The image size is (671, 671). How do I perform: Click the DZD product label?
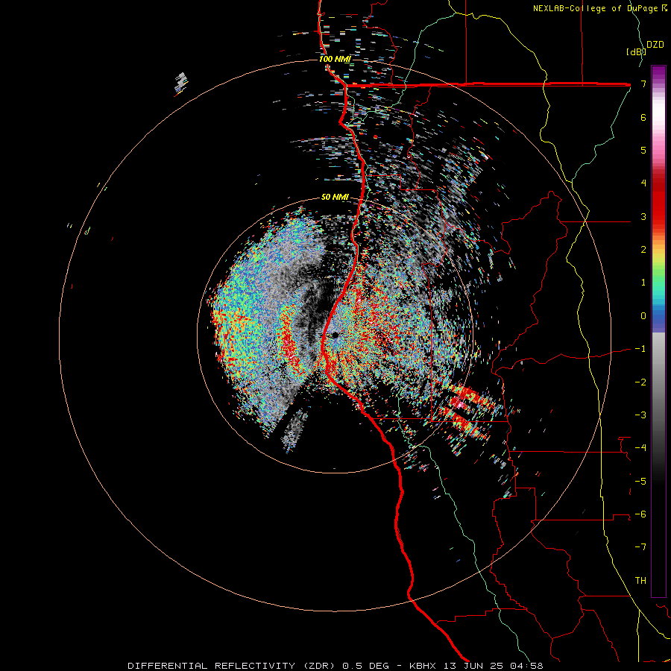tap(655, 44)
